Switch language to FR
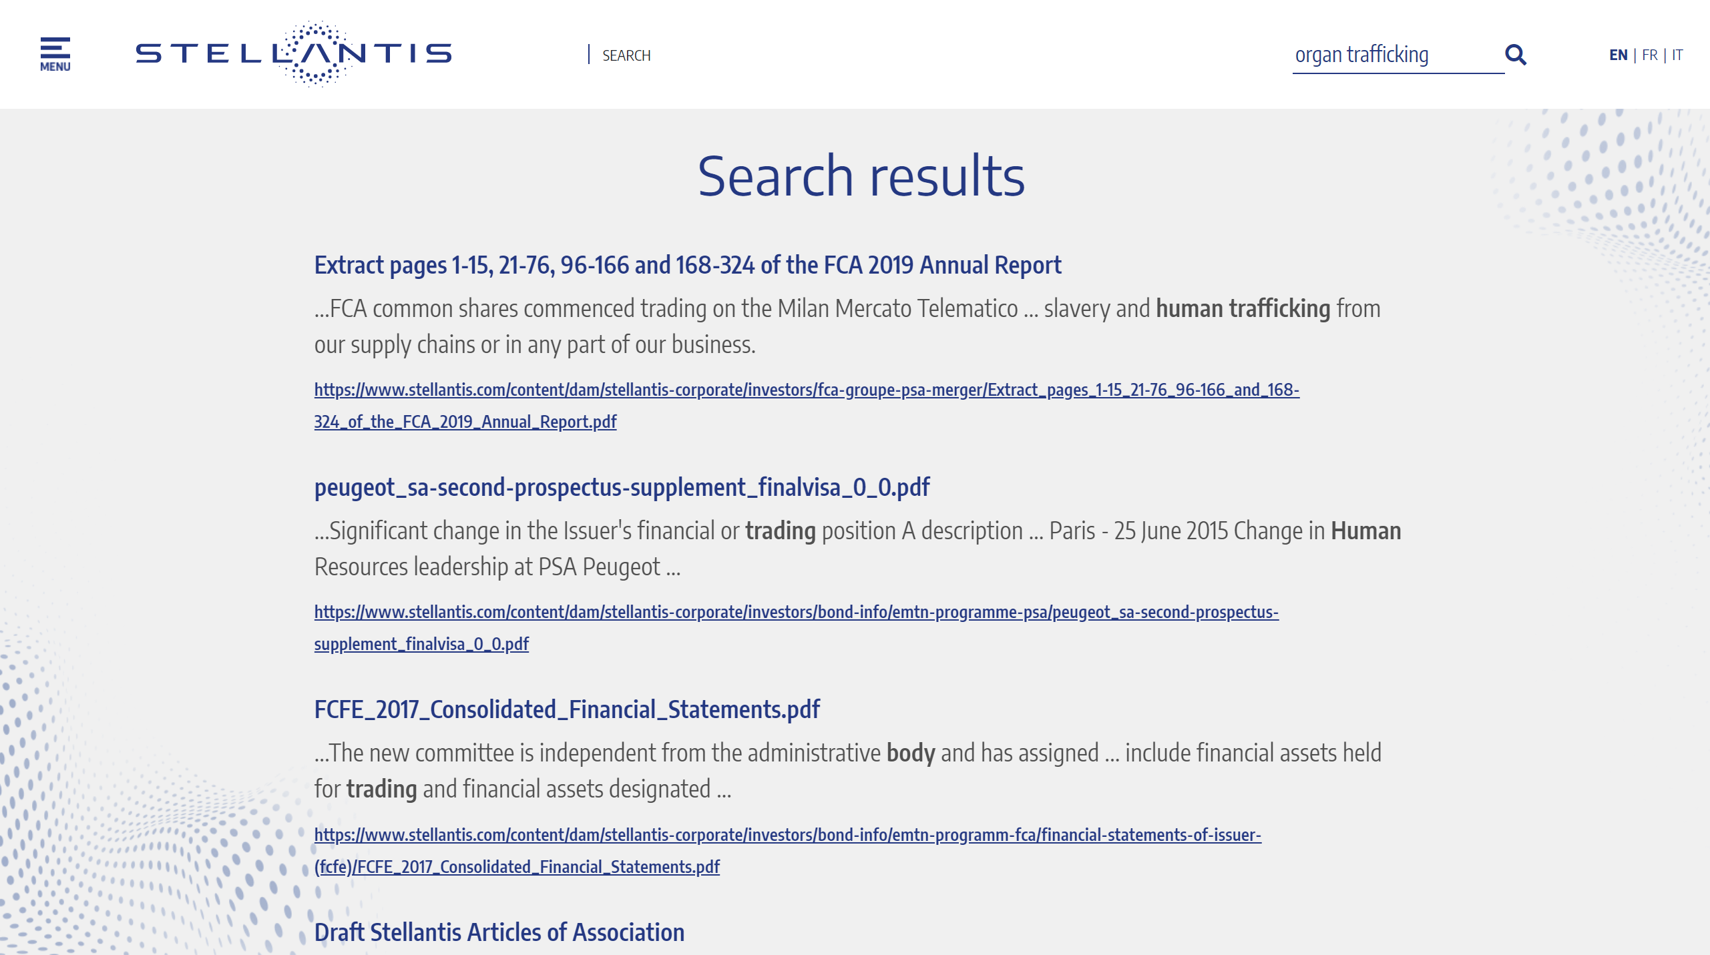1710x955 pixels. click(x=1649, y=55)
